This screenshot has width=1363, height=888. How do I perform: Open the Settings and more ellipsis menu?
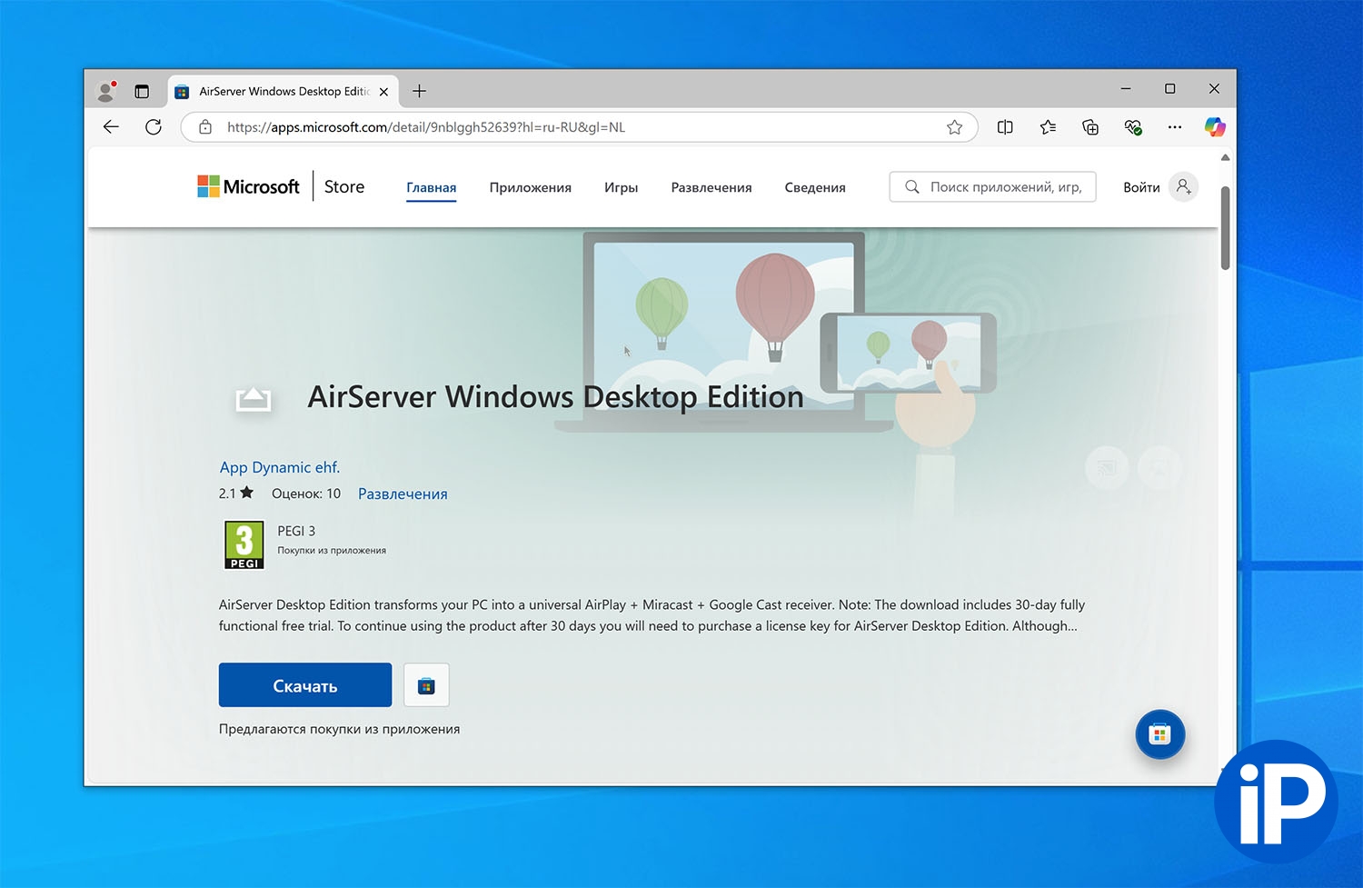[x=1175, y=127]
